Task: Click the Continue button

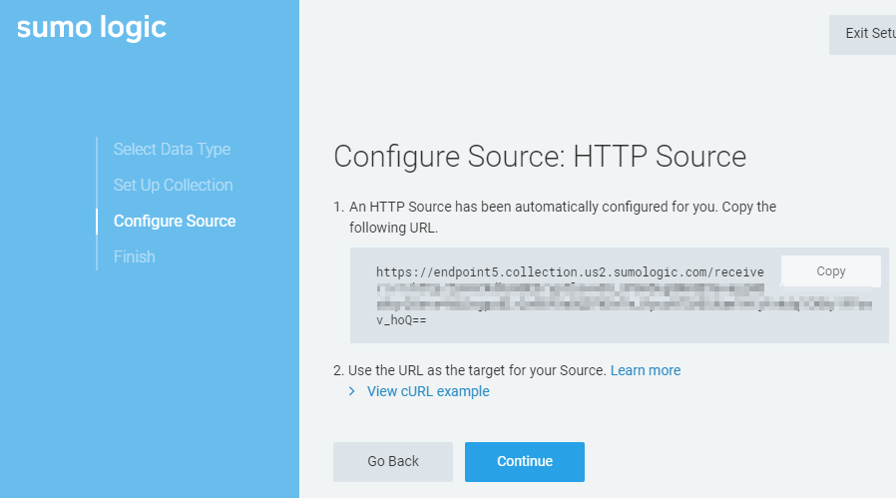Action: tap(525, 461)
